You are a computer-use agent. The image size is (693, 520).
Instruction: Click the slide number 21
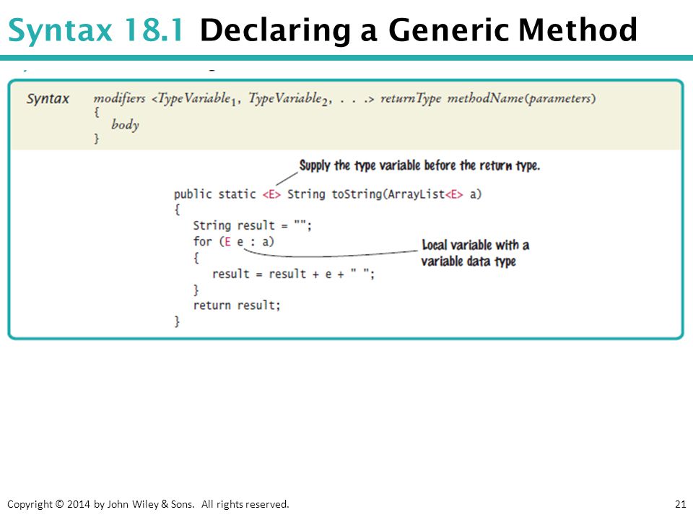pos(681,503)
